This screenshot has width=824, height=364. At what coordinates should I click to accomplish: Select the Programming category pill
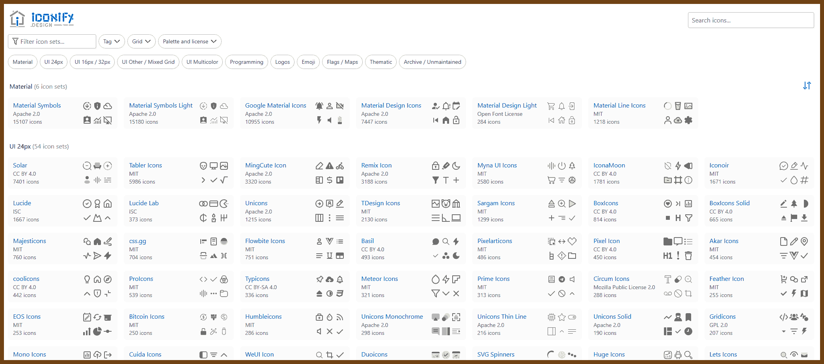(x=246, y=62)
